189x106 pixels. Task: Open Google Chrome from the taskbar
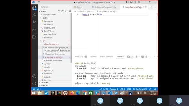[x=84, y=93]
